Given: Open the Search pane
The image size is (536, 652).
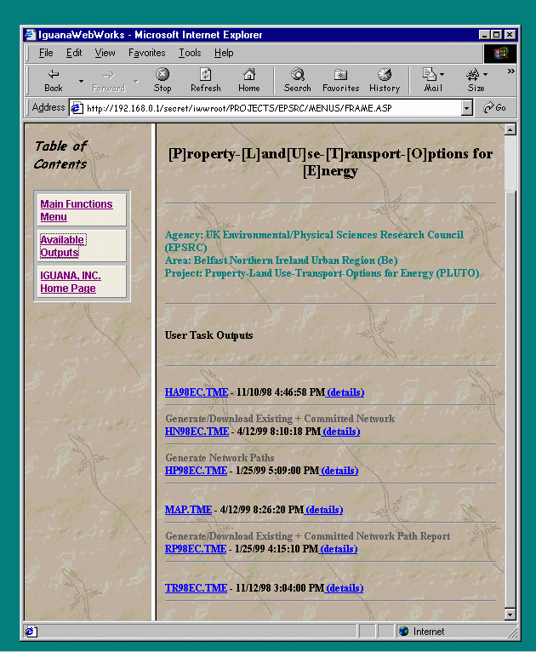Looking at the screenshot, I should (298, 80).
